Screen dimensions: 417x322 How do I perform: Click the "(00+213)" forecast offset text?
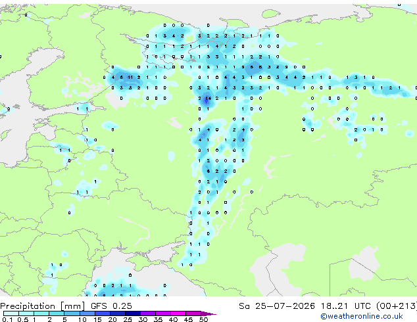[397, 306]
